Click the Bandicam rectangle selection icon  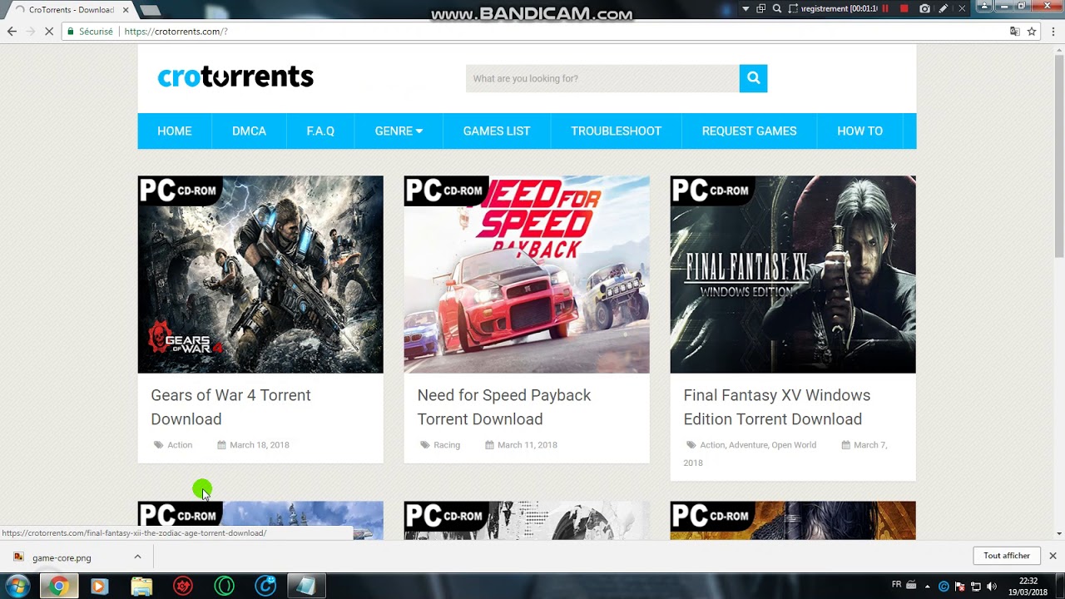pos(793,8)
